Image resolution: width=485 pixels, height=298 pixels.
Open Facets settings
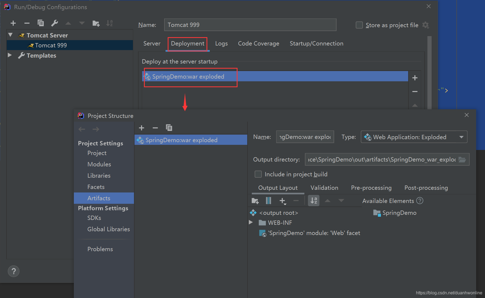coord(96,187)
